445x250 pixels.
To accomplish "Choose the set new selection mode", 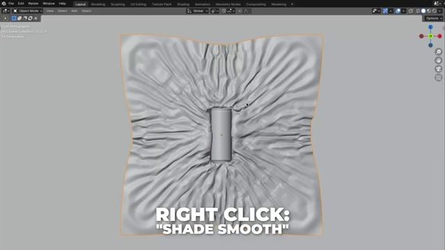I will coord(14,18).
